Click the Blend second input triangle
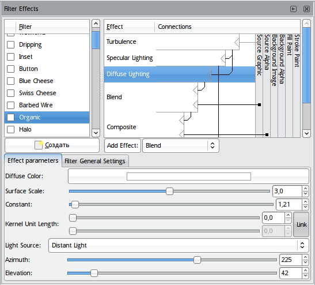The height and width of the screenshot is (285, 315). [195, 105]
